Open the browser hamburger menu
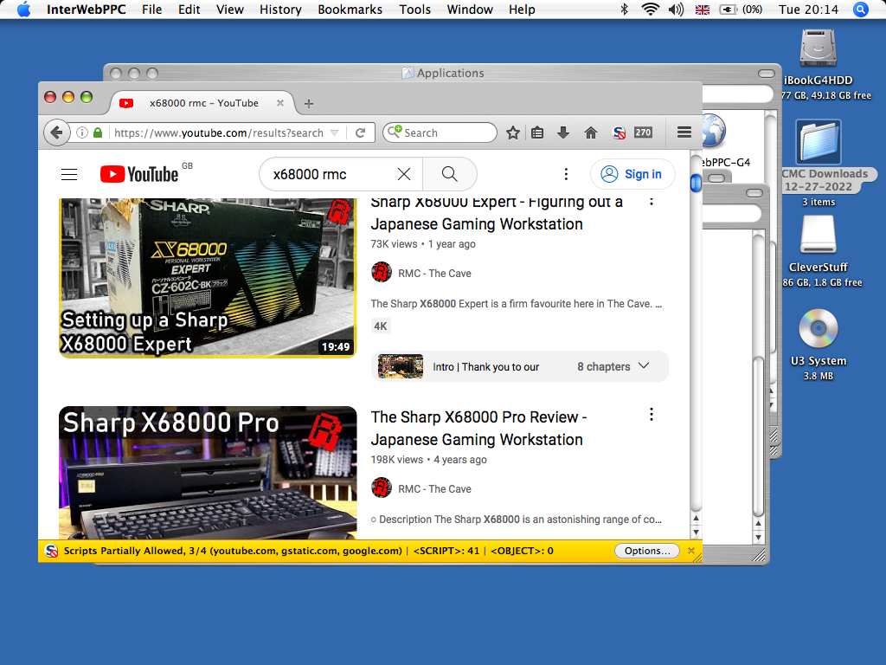 coord(684,132)
